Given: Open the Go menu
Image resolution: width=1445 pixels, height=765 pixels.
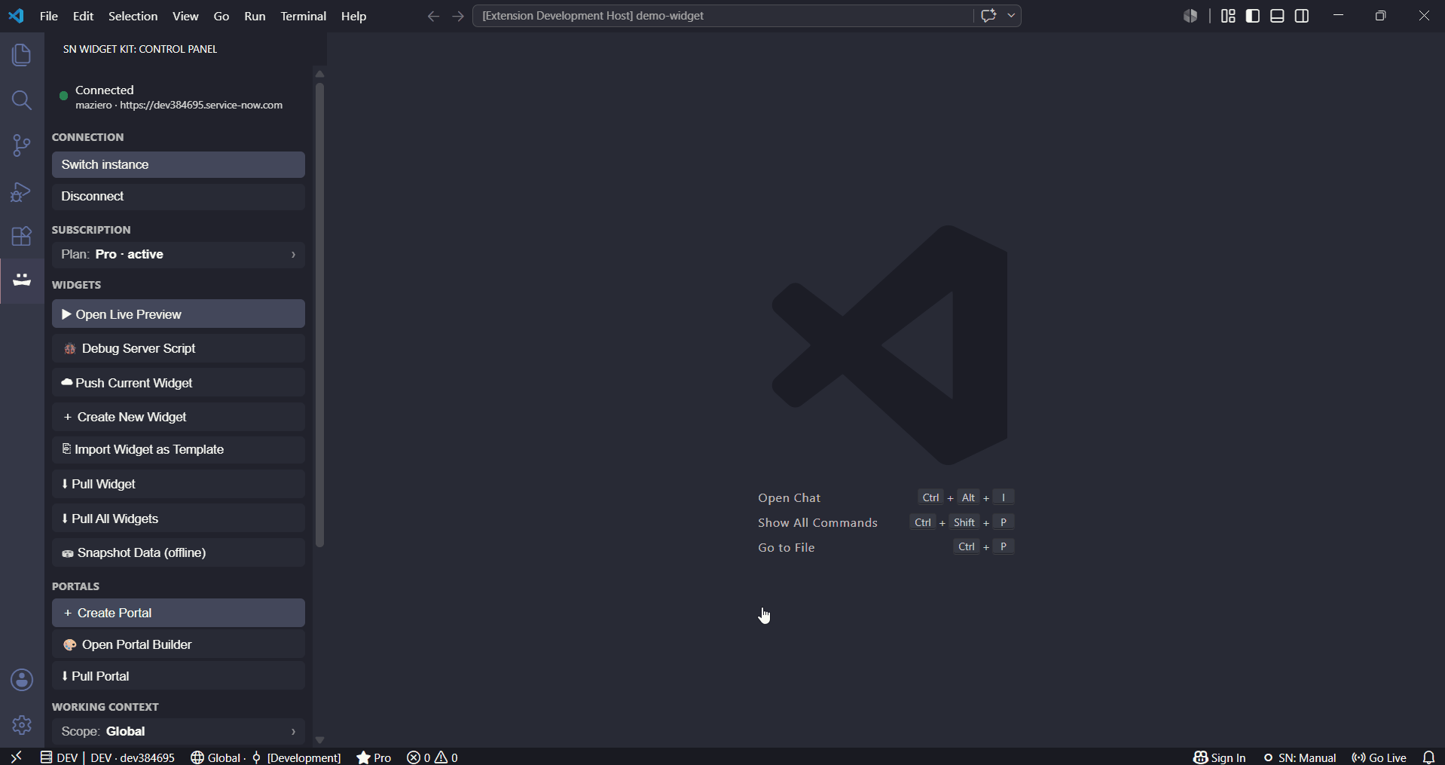Looking at the screenshot, I should (x=221, y=16).
